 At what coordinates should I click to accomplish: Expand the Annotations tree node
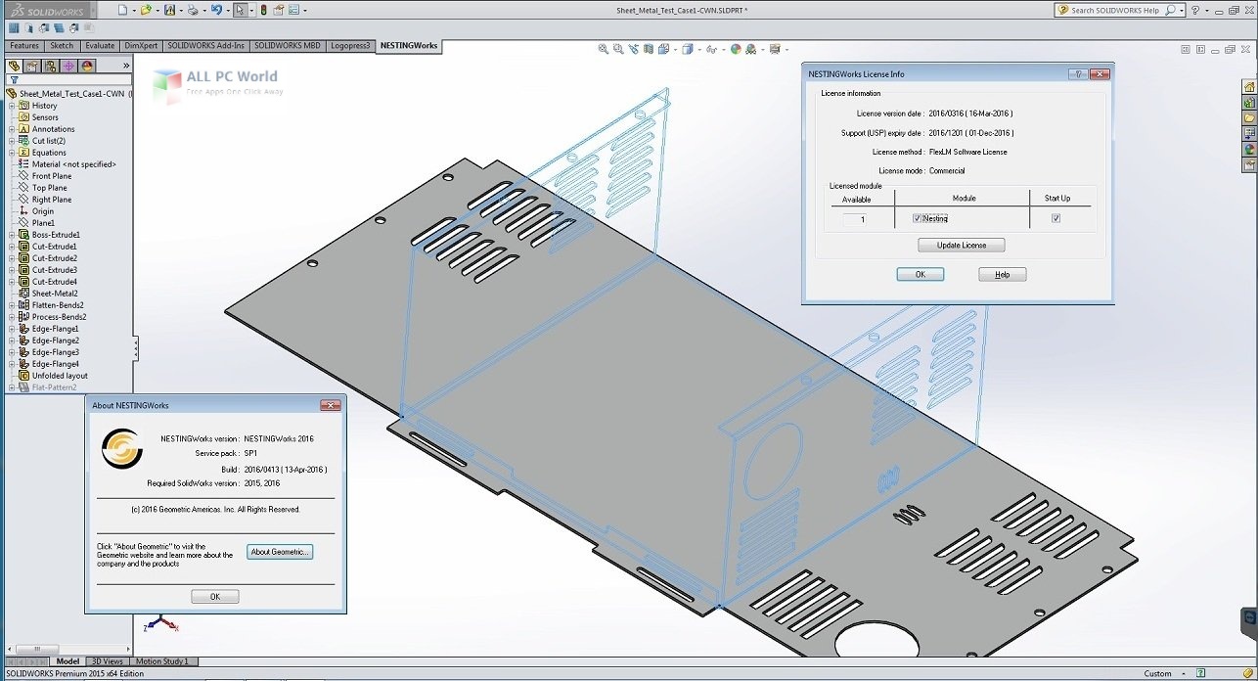(12, 129)
